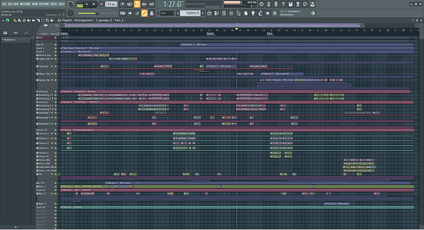Expand the Yuqi Vox track group arrow

pyautogui.click(x=52, y=66)
